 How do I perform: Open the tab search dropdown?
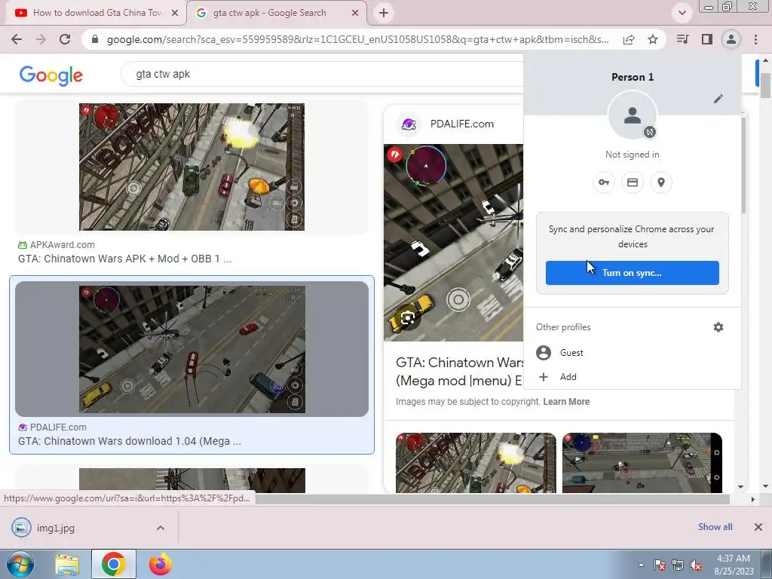tap(682, 13)
